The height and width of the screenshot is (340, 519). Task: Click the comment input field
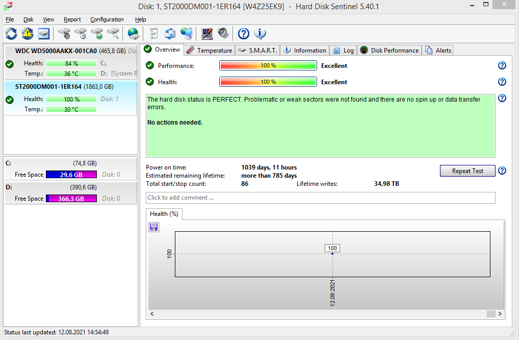(x=320, y=198)
